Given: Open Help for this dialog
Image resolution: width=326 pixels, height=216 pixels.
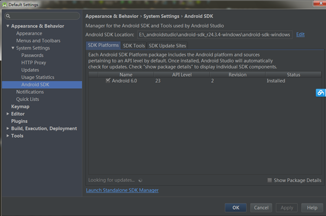Looking at the screenshot, I should pyautogui.click(x=312, y=207).
